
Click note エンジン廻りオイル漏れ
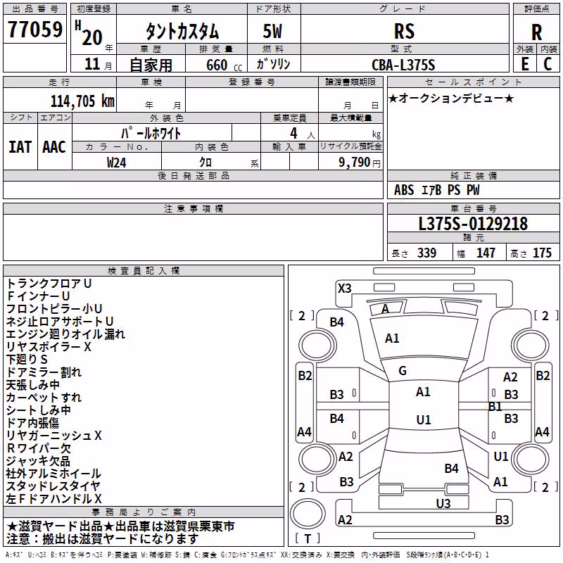pos(65,334)
